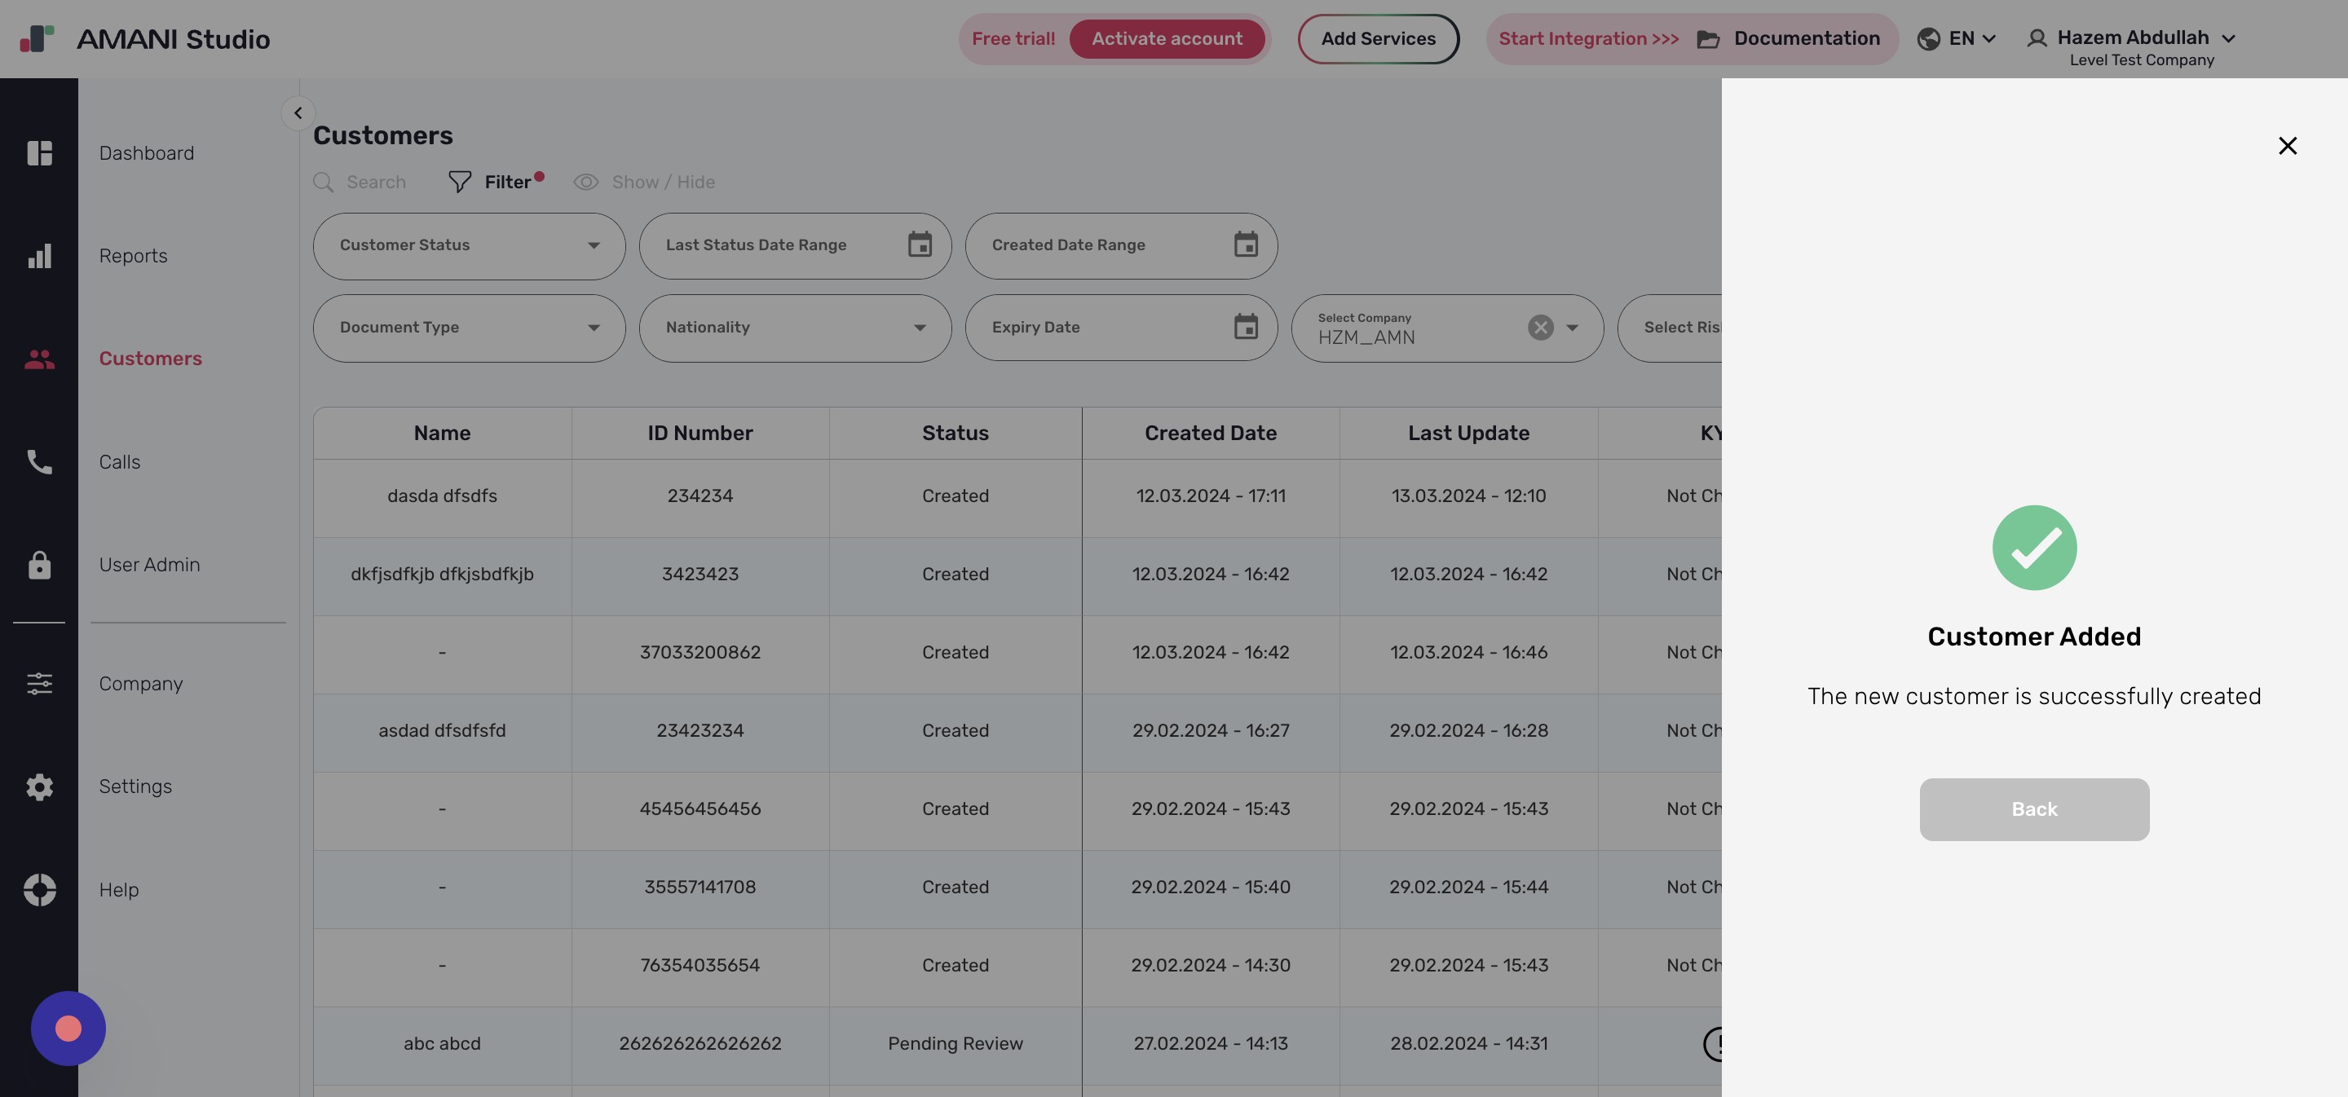Viewport: 2348px width, 1097px height.
Task: Click the Dashboard sidebar icon
Action: point(39,153)
